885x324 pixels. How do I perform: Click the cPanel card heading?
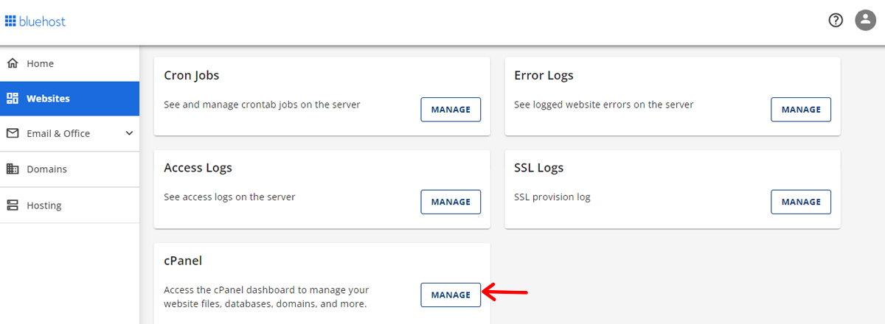pyautogui.click(x=183, y=261)
